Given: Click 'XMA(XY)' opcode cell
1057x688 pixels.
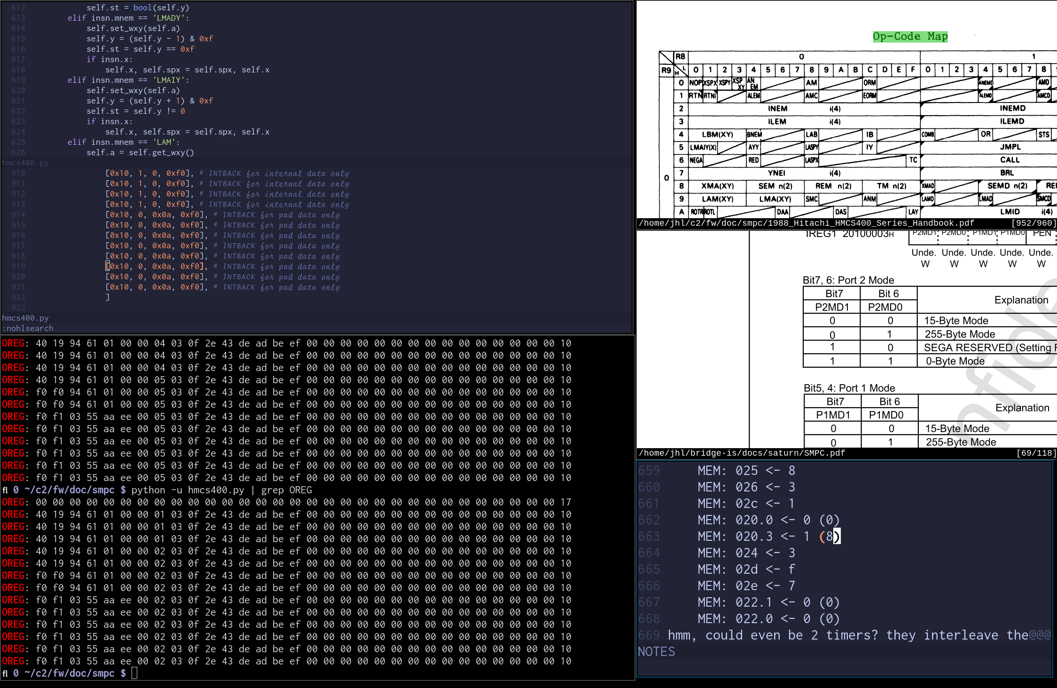Looking at the screenshot, I should point(717,186).
